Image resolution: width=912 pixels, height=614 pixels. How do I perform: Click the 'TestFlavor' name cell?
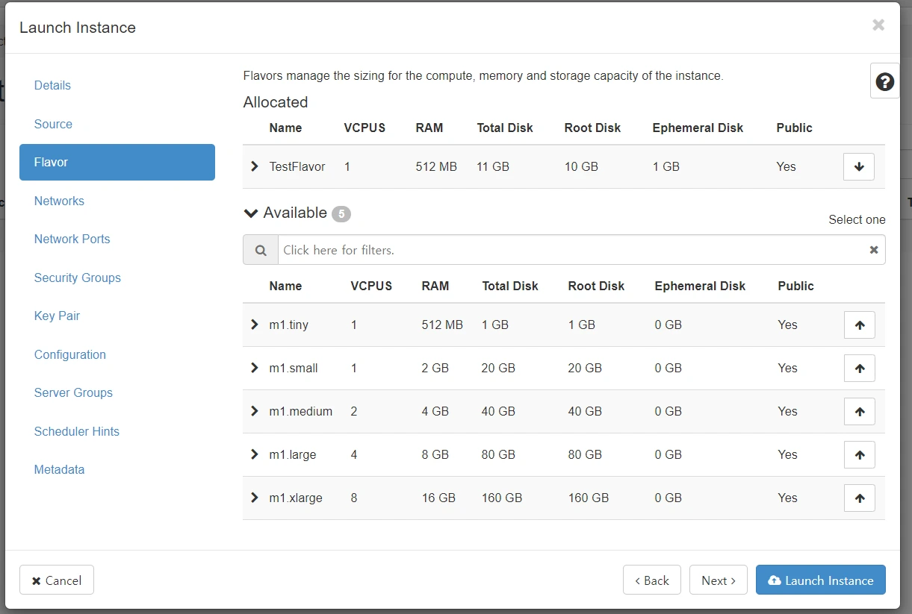click(x=297, y=166)
